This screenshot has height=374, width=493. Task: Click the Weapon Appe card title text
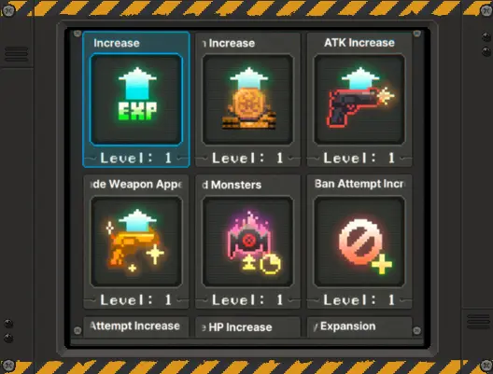(136, 185)
